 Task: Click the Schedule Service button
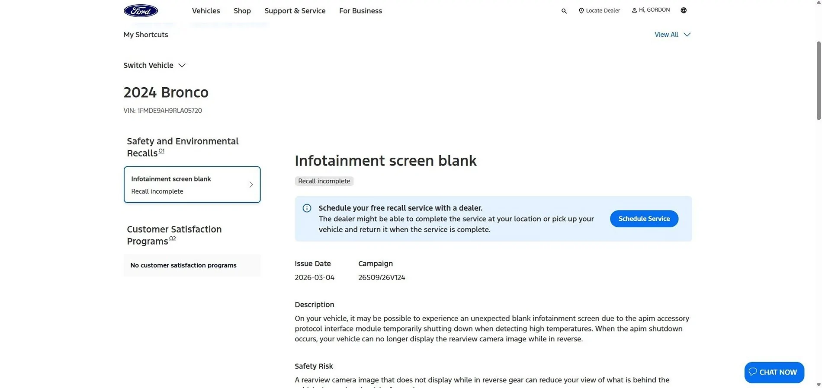644,219
